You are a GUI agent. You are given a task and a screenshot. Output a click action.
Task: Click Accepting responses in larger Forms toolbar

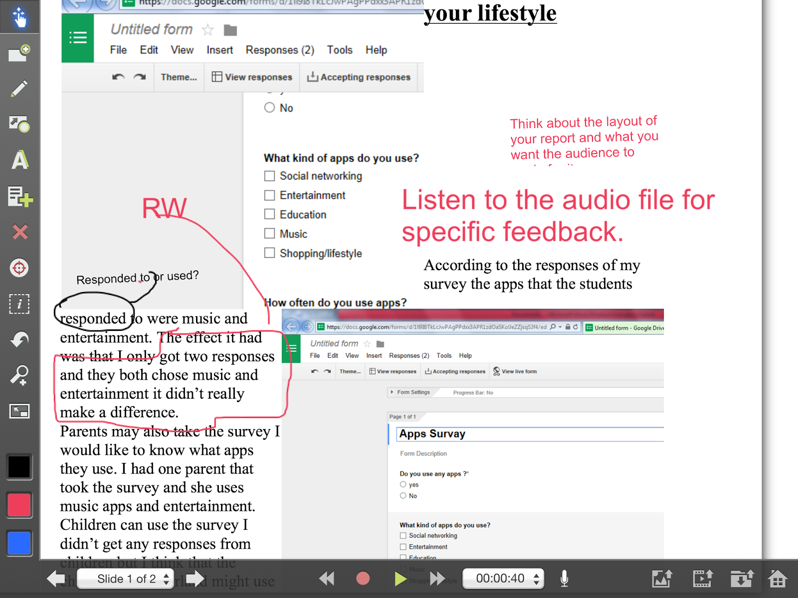[x=359, y=77]
